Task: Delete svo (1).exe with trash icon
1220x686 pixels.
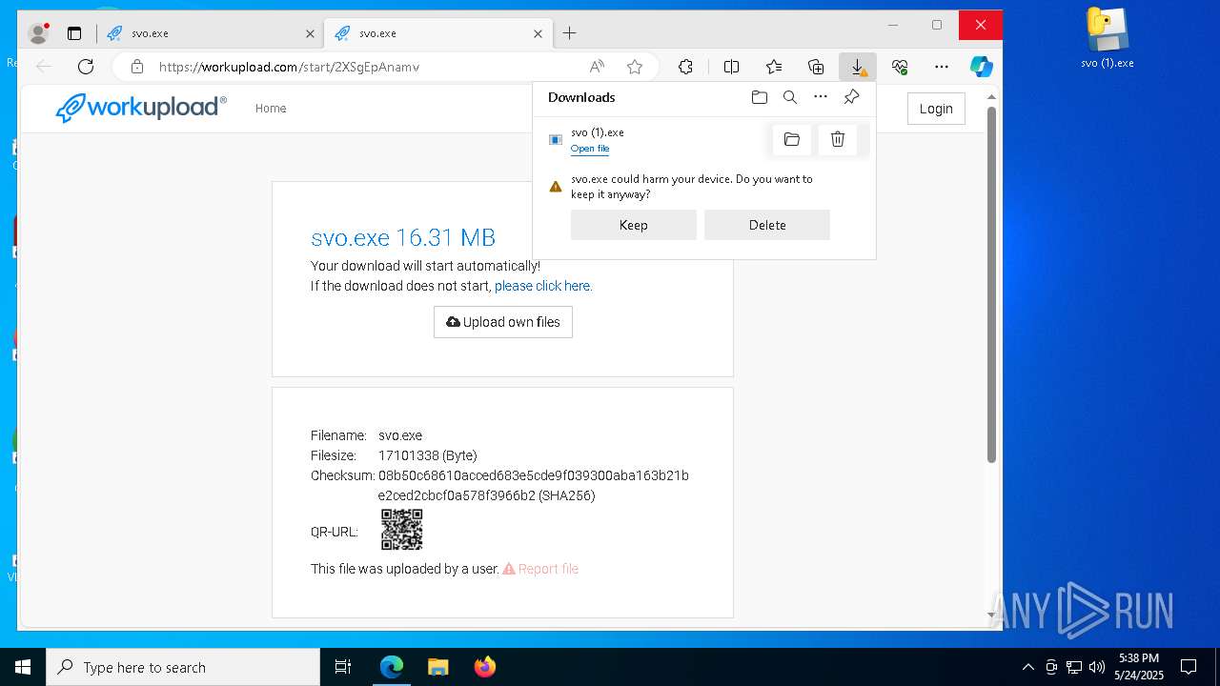Action: pyautogui.click(x=838, y=140)
